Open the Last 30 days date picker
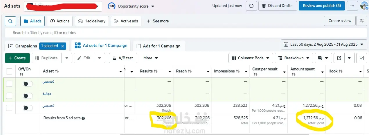The image size is (369, 135). [324, 45]
